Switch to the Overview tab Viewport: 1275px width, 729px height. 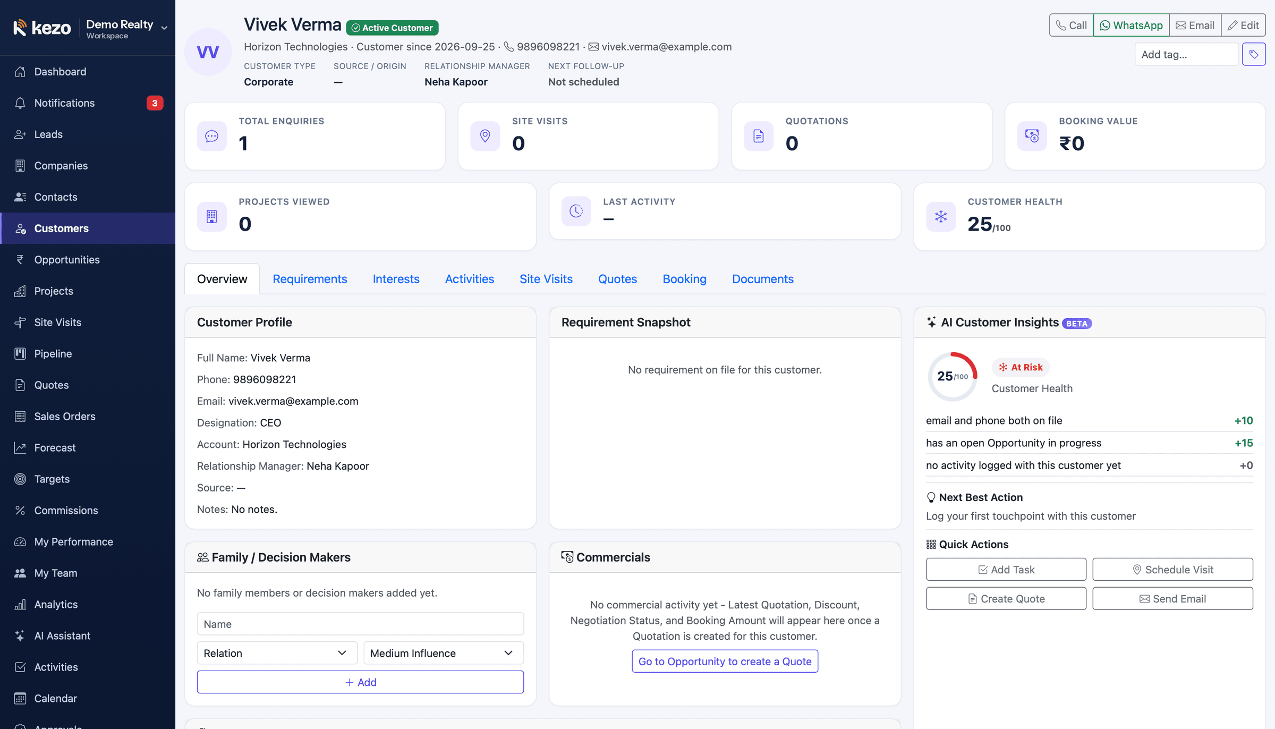[x=222, y=279]
